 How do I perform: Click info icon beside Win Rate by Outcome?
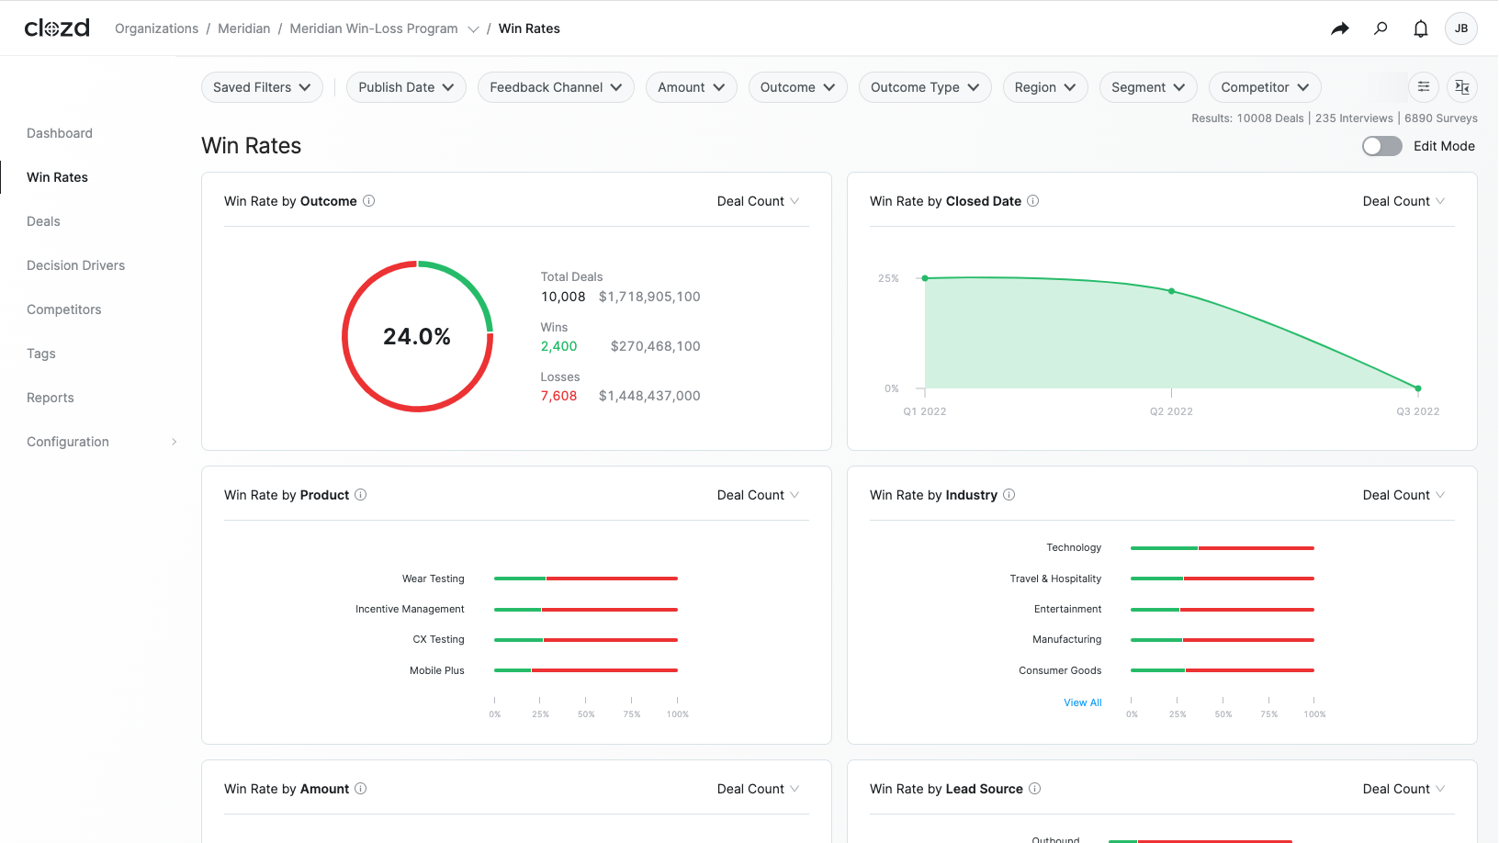tap(369, 201)
